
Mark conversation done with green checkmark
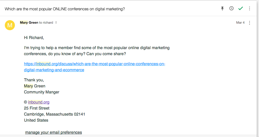pyautogui.click(x=241, y=8)
